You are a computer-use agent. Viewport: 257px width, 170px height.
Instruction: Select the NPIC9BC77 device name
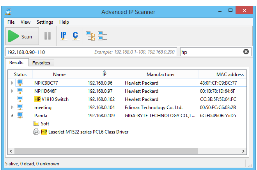[x=46, y=83]
